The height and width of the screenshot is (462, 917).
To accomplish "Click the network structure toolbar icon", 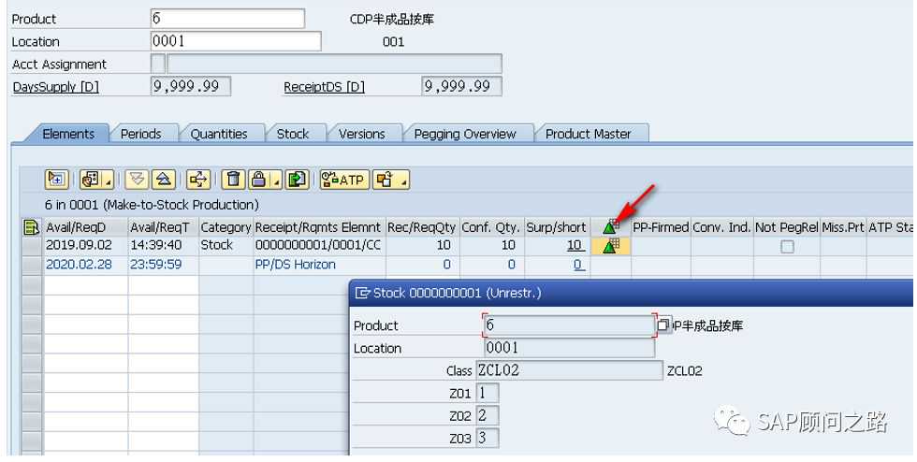I will [x=198, y=180].
